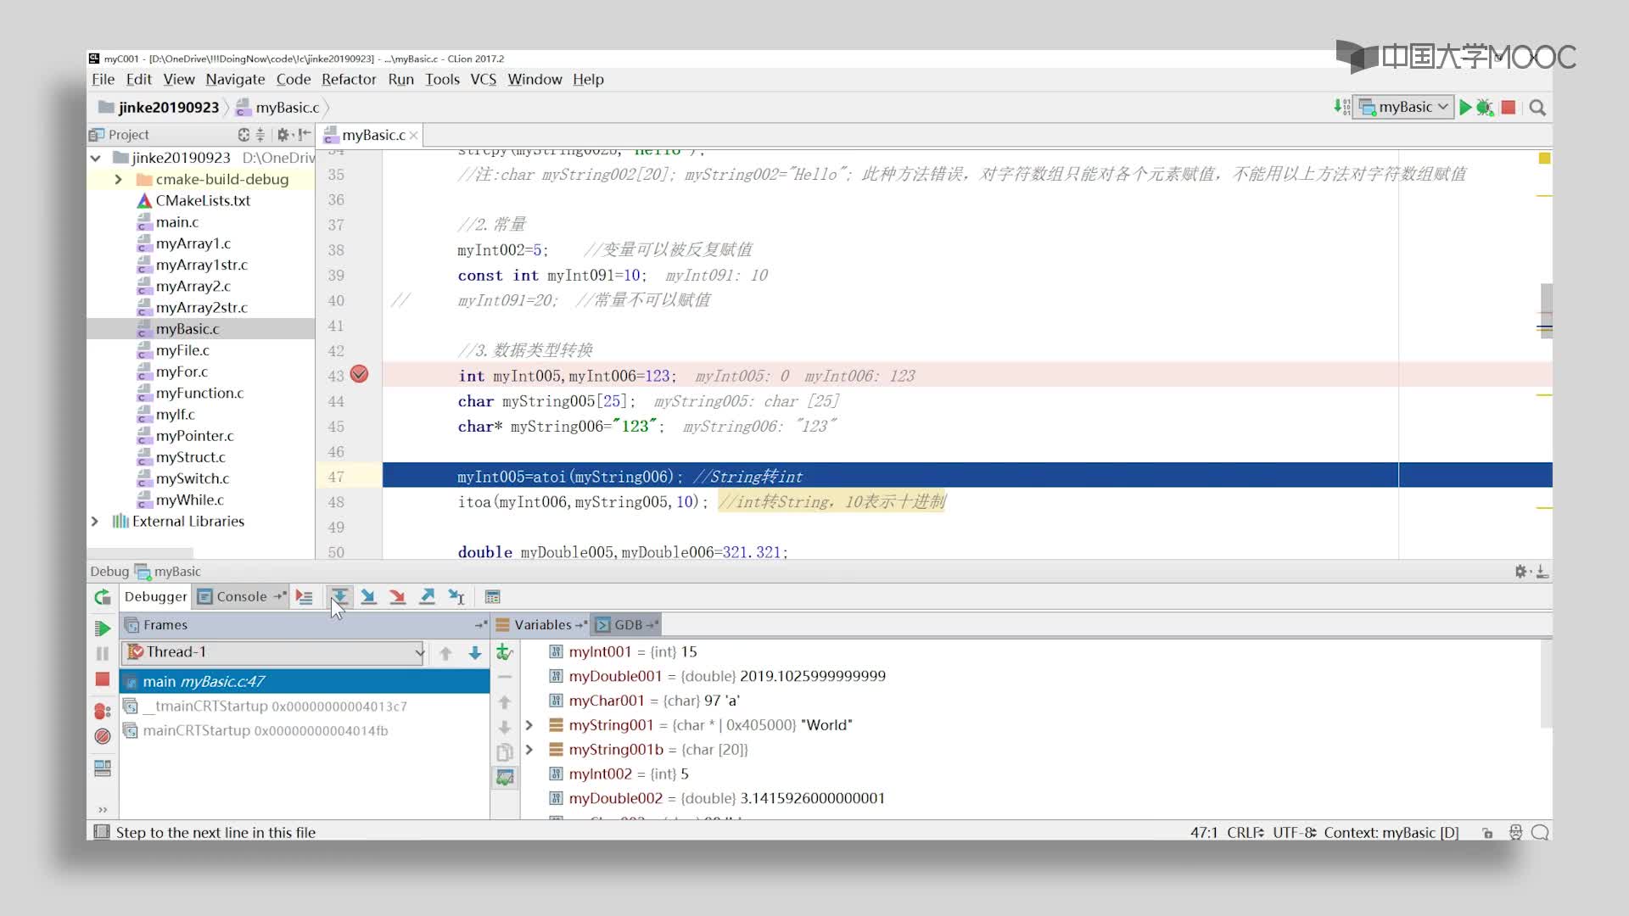
Task: Mute breakpoints icon in debug sidebar
Action: [x=103, y=736]
